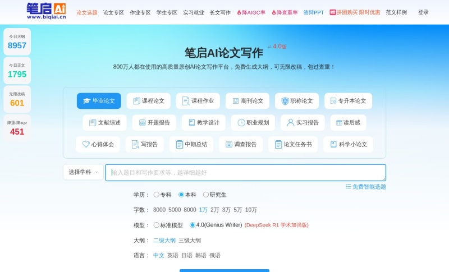This screenshot has width=449, height=272.
Task: Click the 今日大纲 8957 stat card
Action: point(17,42)
